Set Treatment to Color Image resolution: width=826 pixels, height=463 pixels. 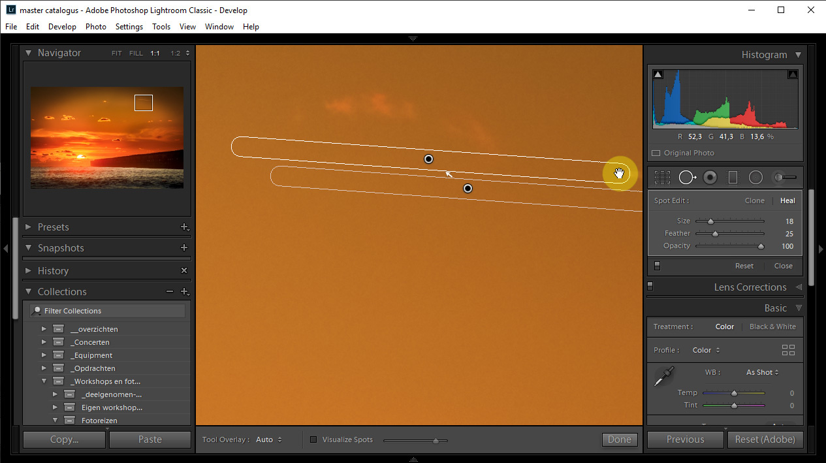pyautogui.click(x=725, y=327)
